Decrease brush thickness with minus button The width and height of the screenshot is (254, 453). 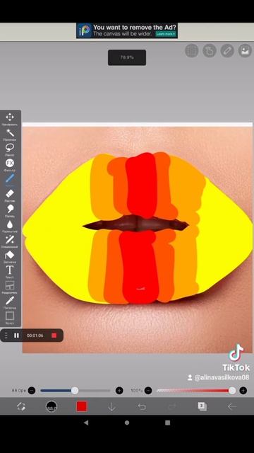[x=32, y=391]
